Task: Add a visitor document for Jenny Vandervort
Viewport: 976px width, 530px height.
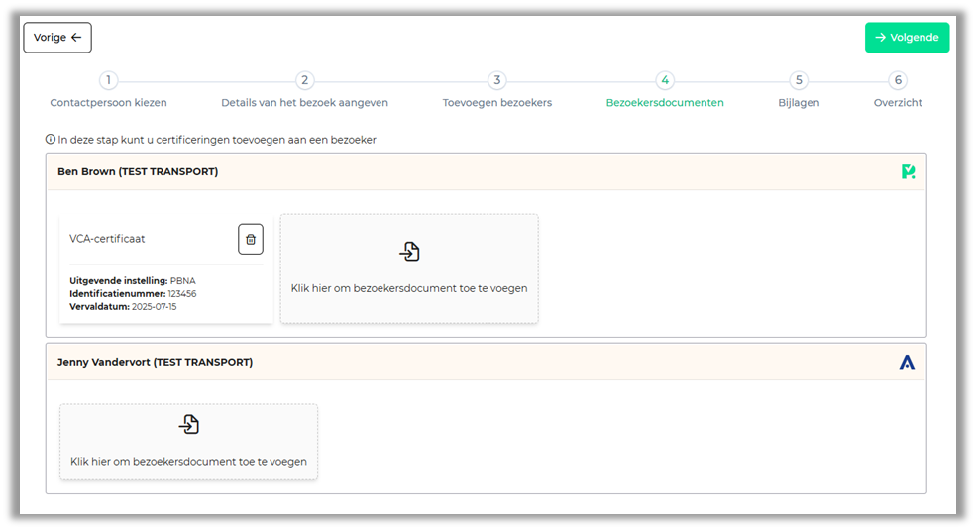Action: coord(188,442)
